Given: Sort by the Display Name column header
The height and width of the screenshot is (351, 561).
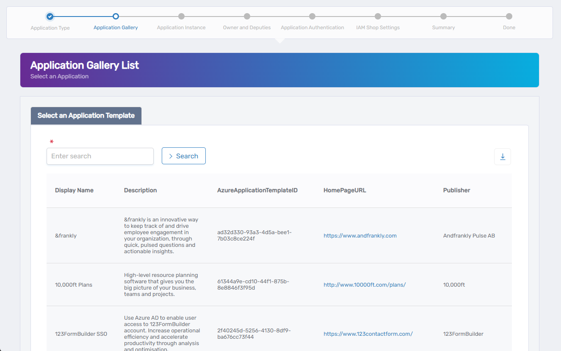Looking at the screenshot, I should [74, 190].
